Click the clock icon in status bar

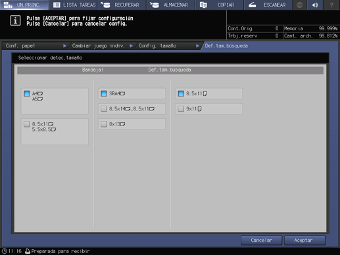[4, 251]
